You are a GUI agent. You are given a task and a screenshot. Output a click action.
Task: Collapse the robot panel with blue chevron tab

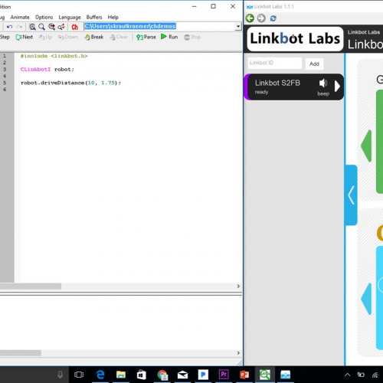351,195
